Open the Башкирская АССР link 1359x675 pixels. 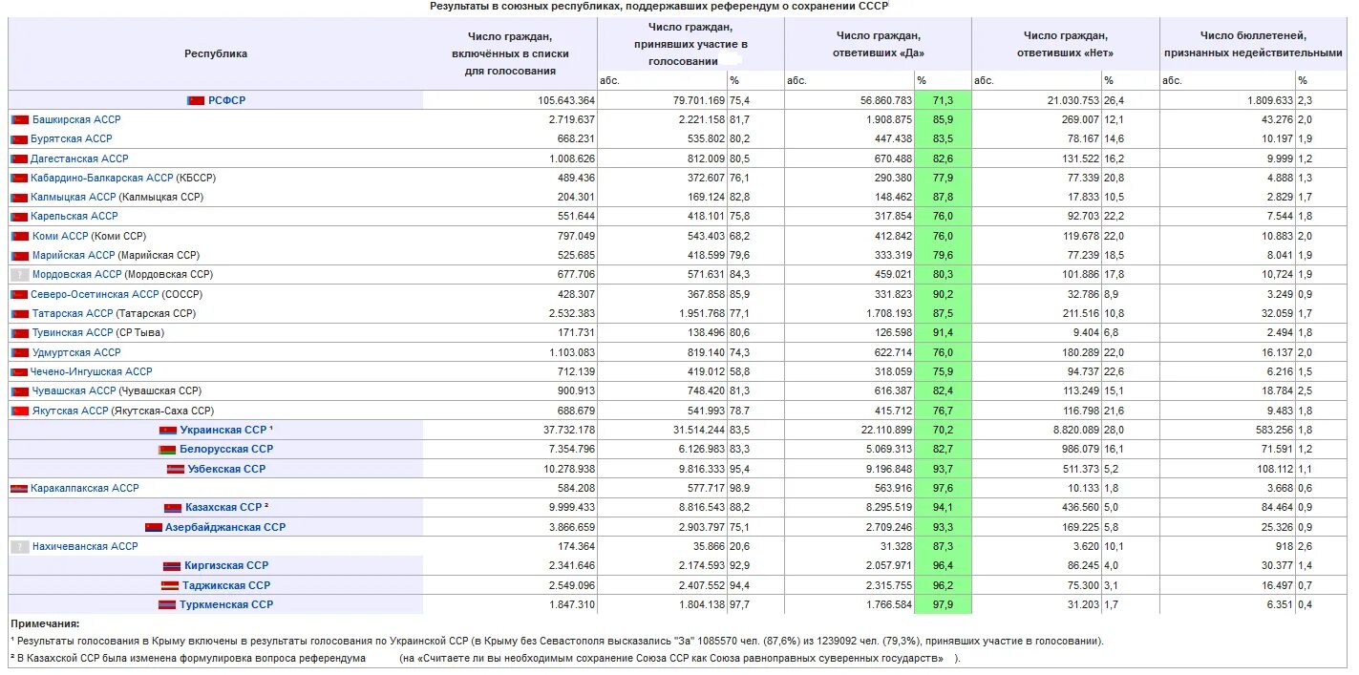pos(76,120)
